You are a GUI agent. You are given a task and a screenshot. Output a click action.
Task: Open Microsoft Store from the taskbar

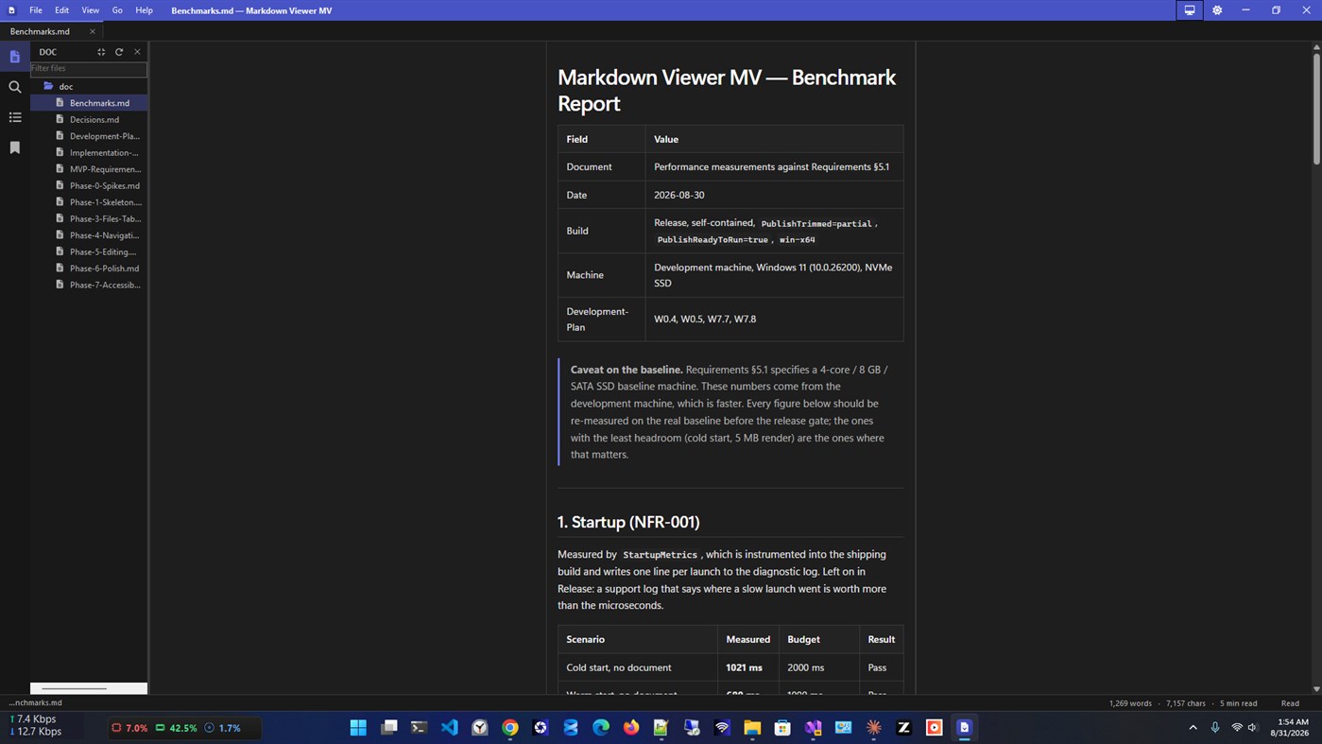point(782,728)
